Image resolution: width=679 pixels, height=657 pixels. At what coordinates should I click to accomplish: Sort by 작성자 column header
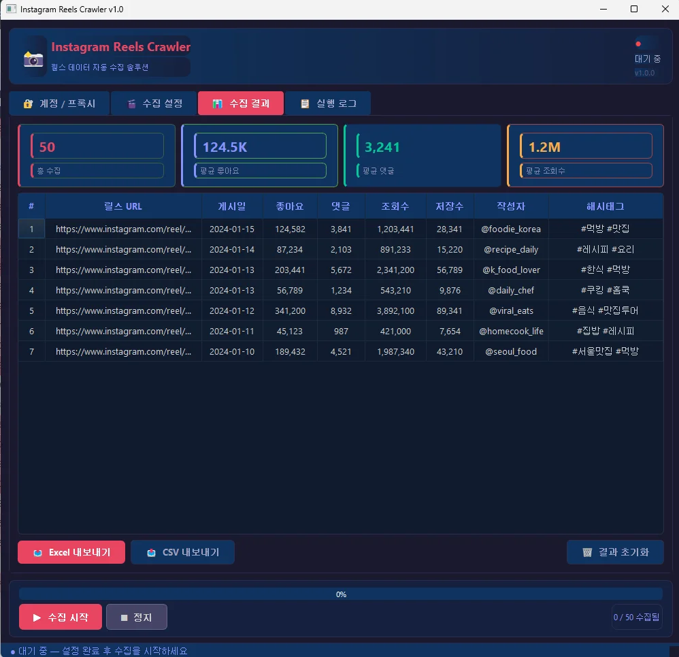[x=512, y=206]
